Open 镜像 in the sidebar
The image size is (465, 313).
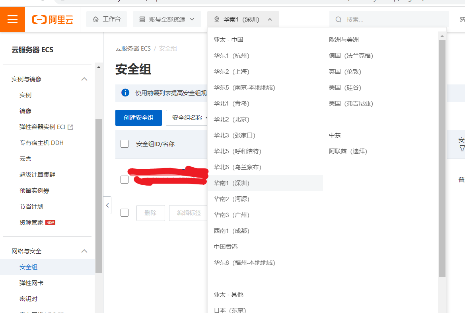click(x=25, y=111)
